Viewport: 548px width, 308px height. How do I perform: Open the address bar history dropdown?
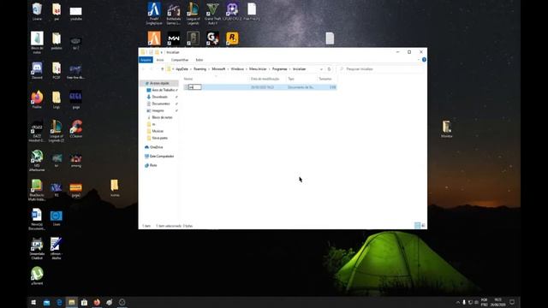(x=321, y=69)
